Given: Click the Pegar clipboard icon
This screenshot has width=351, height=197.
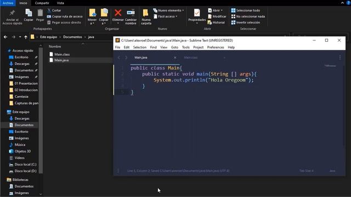Looking at the screenshot, I should [x=40, y=13].
